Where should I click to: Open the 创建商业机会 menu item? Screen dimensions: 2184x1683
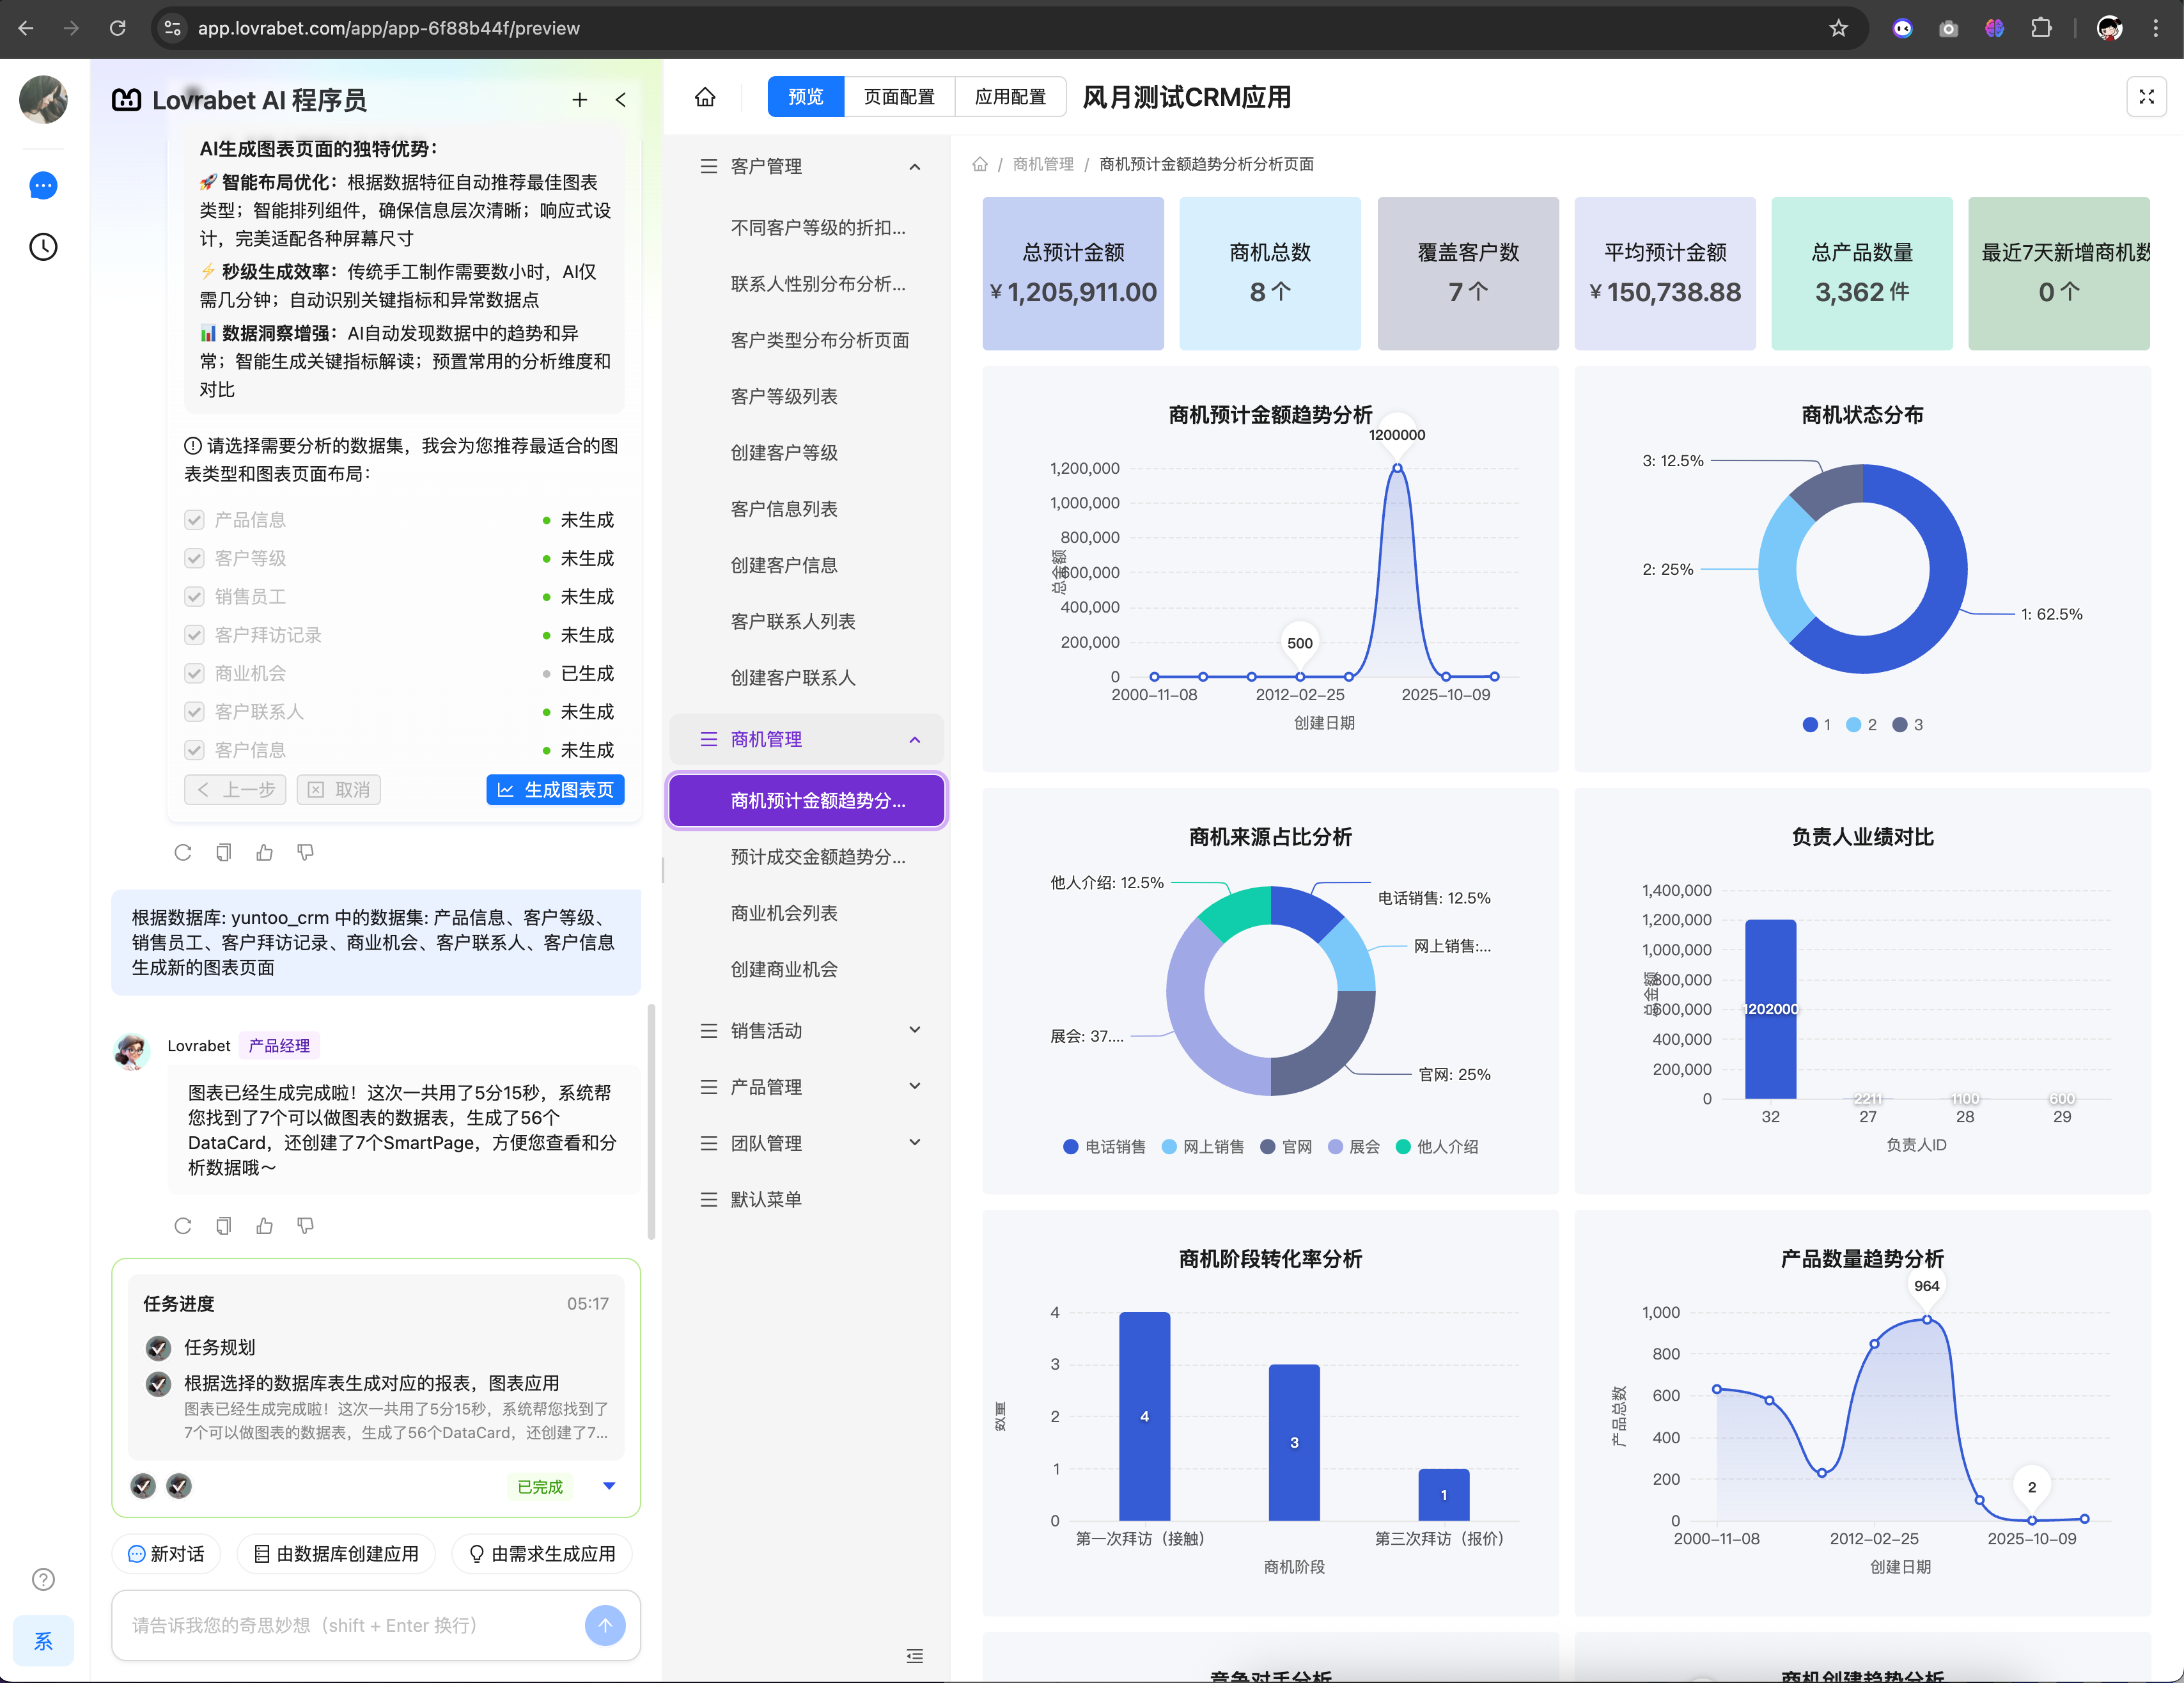[x=807, y=970]
